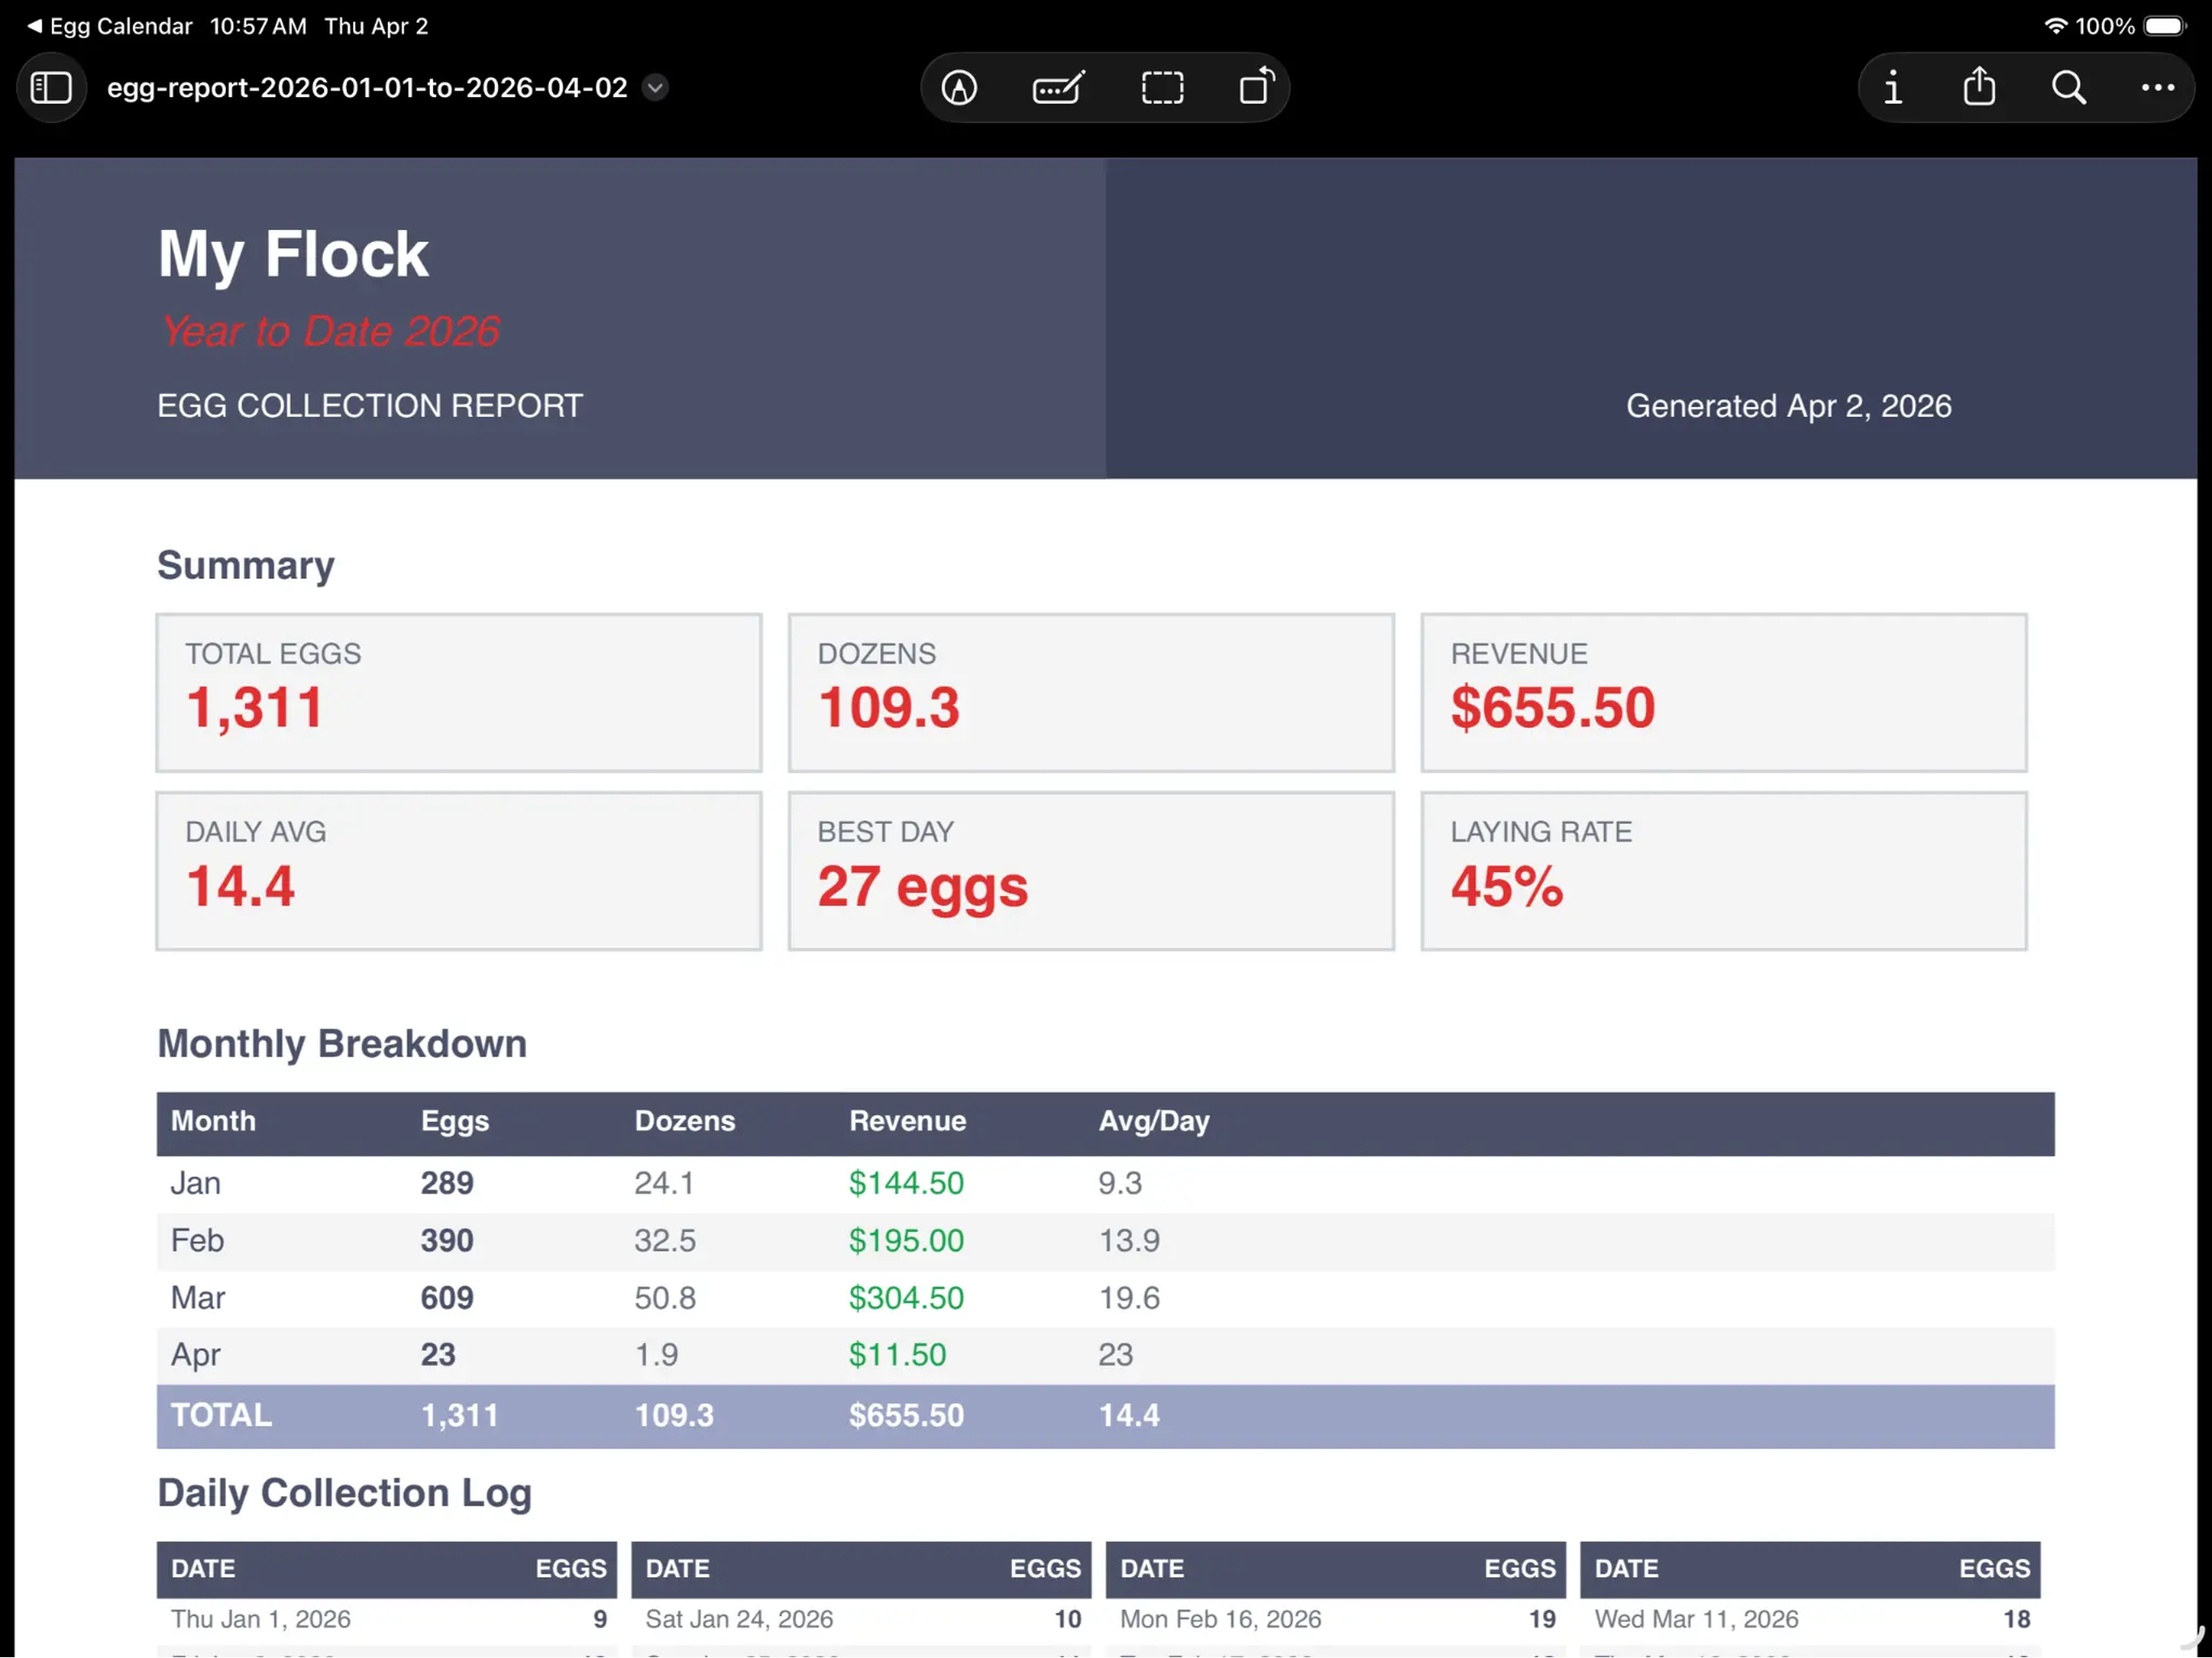Tap Feb revenue $195.00
The image size is (2212, 1658).
(906, 1240)
